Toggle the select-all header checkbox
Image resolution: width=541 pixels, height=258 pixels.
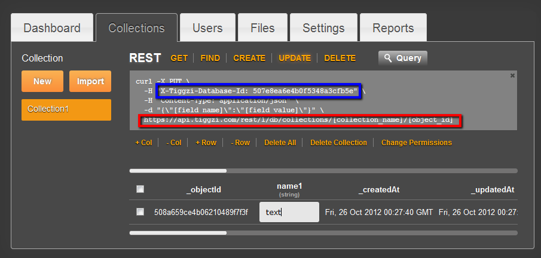pyautogui.click(x=140, y=189)
